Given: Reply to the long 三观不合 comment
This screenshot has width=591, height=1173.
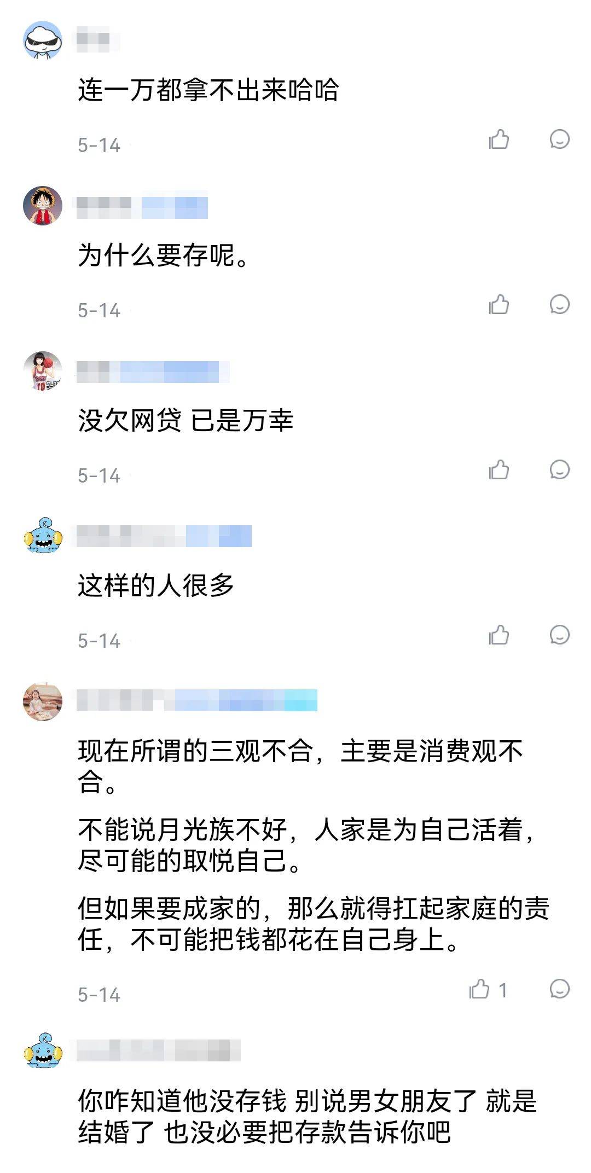Looking at the screenshot, I should point(560,989).
